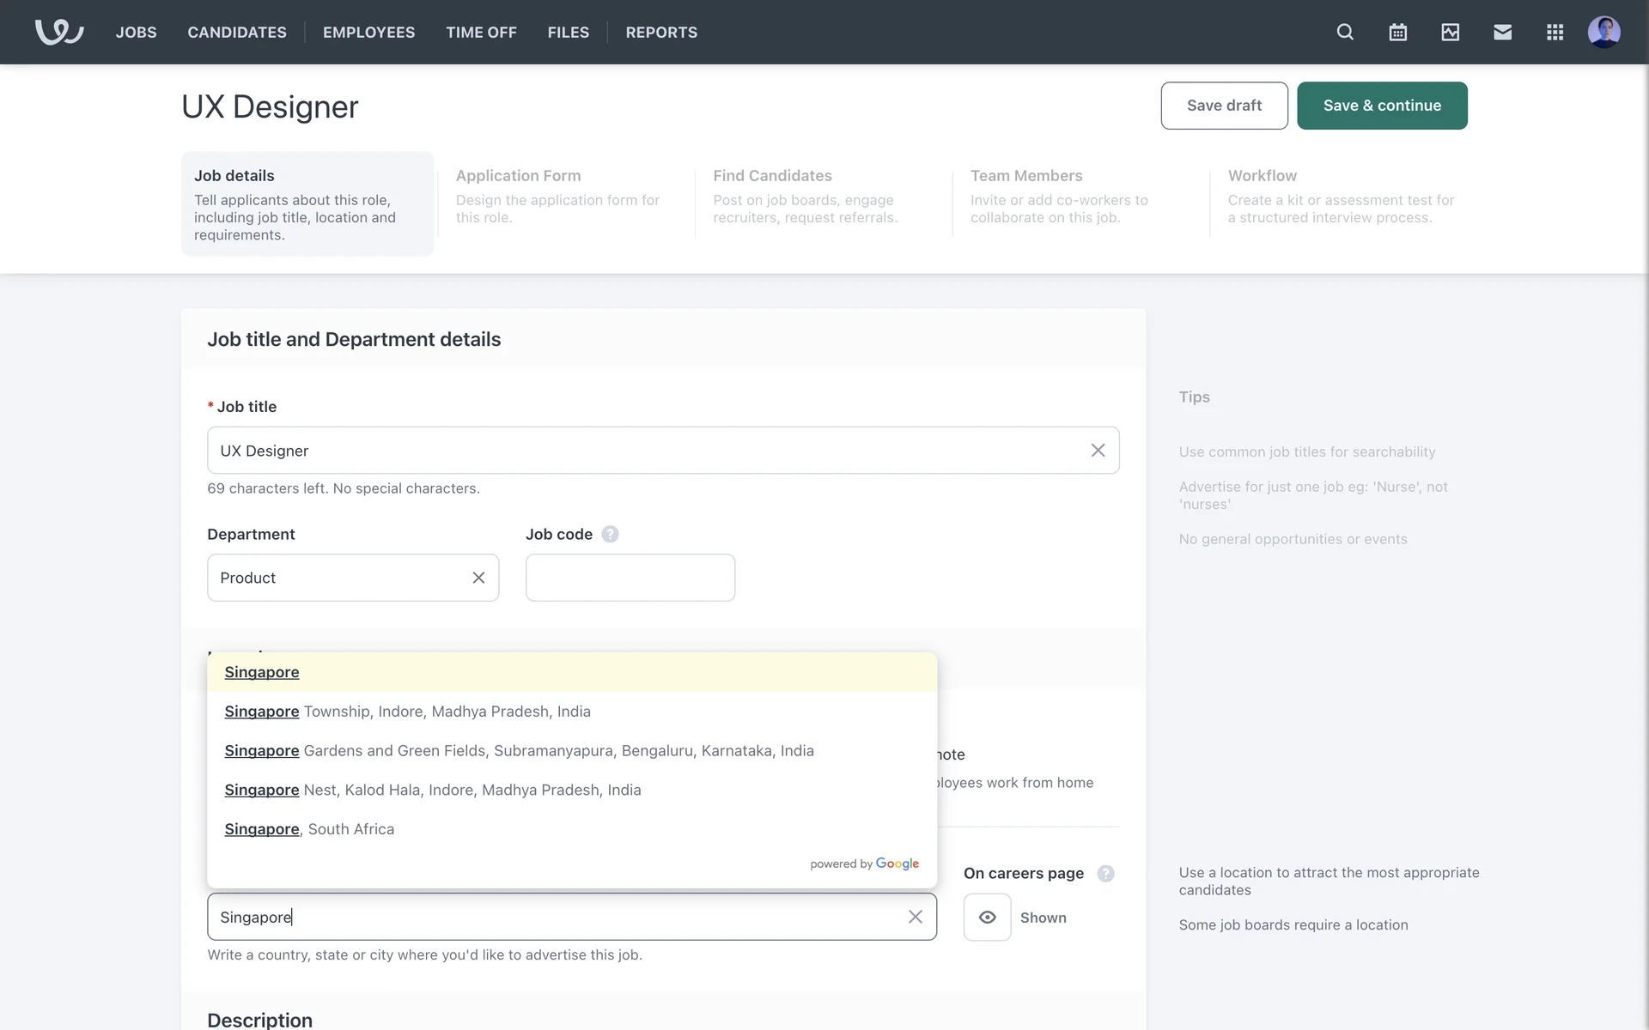Click the user profile avatar
Screen dimensions: 1649x1030
(1603, 32)
